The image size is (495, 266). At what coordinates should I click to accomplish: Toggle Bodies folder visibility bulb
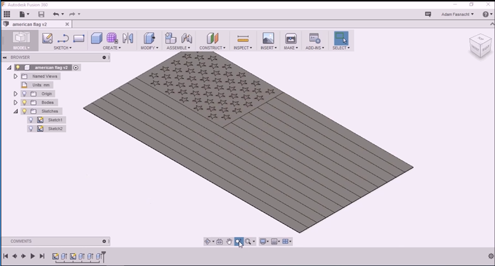24,102
